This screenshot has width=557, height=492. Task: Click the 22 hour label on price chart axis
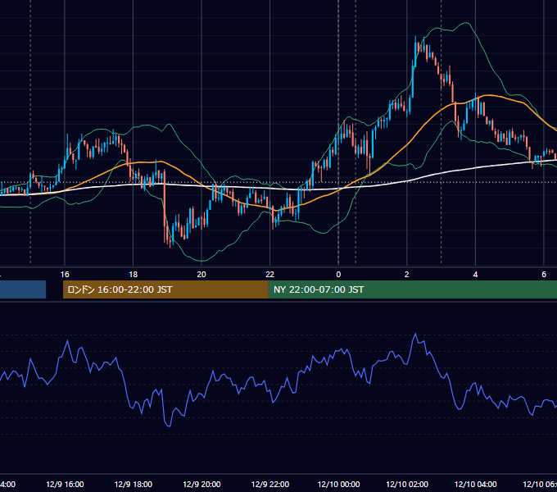tap(270, 275)
